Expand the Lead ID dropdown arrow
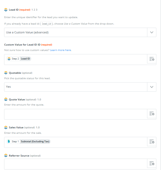This screenshot has height=170, width=161. click(x=152, y=32)
